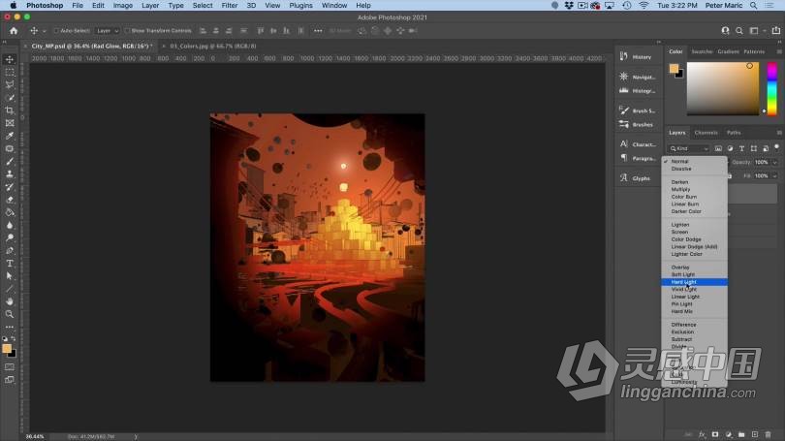Viewport: 785px width, 441px height.
Task: Open the Fill slider dropdown arrow
Action: tap(775, 175)
